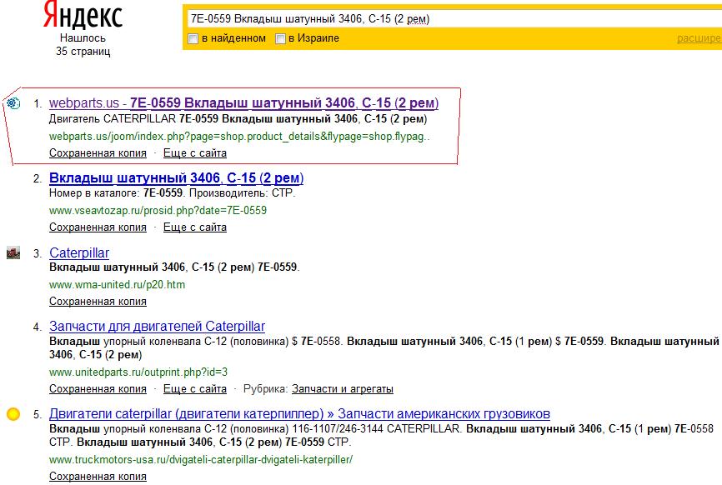Viewport: 722px width, 485px height.
Task: Click snippet "Вкладыш шатунный 3406, С-15 (2 рем) 7E-0559."
Action: [174, 267]
